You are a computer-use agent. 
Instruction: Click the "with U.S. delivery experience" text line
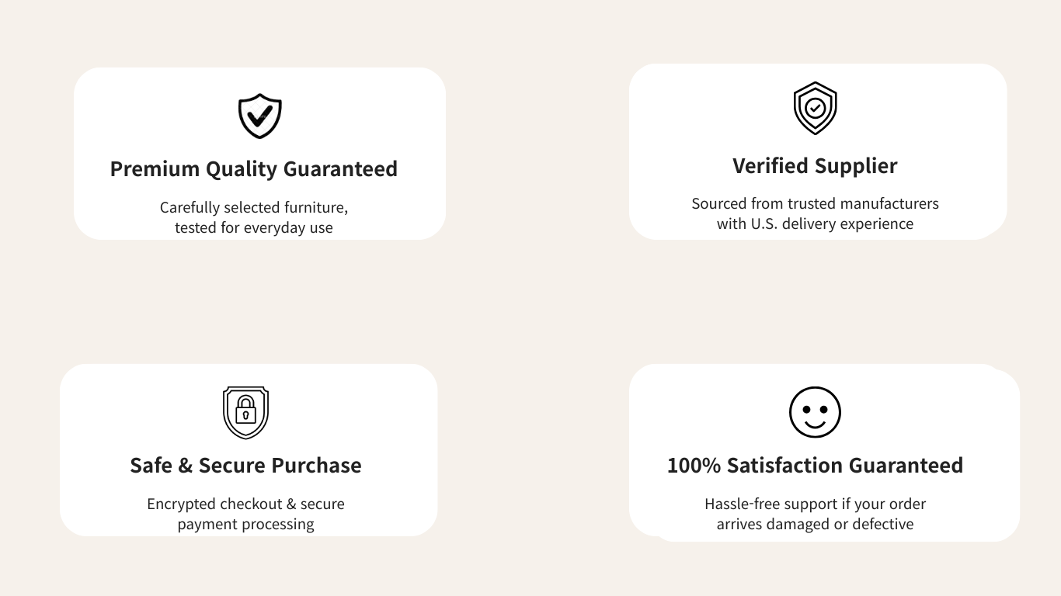click(815, 224)
